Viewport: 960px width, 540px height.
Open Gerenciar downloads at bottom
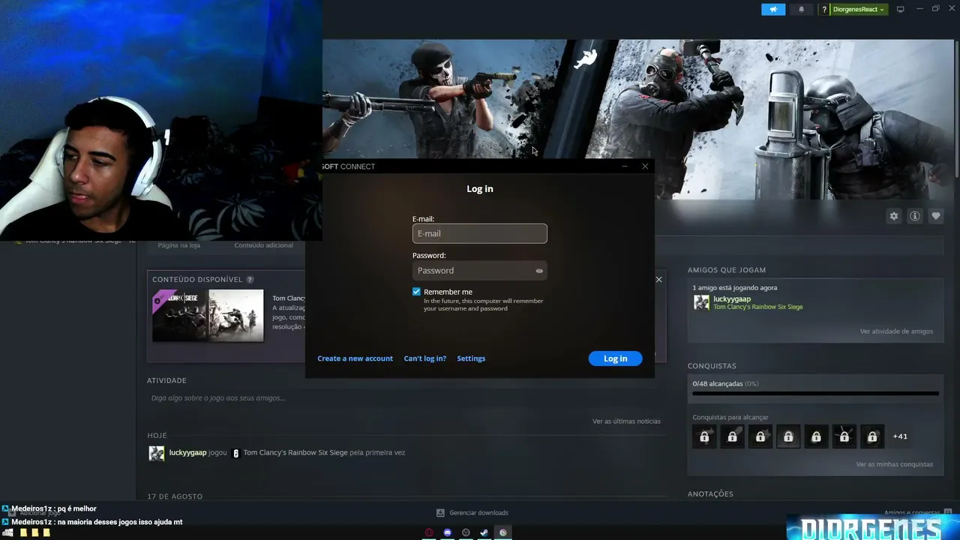pos(472,513)
